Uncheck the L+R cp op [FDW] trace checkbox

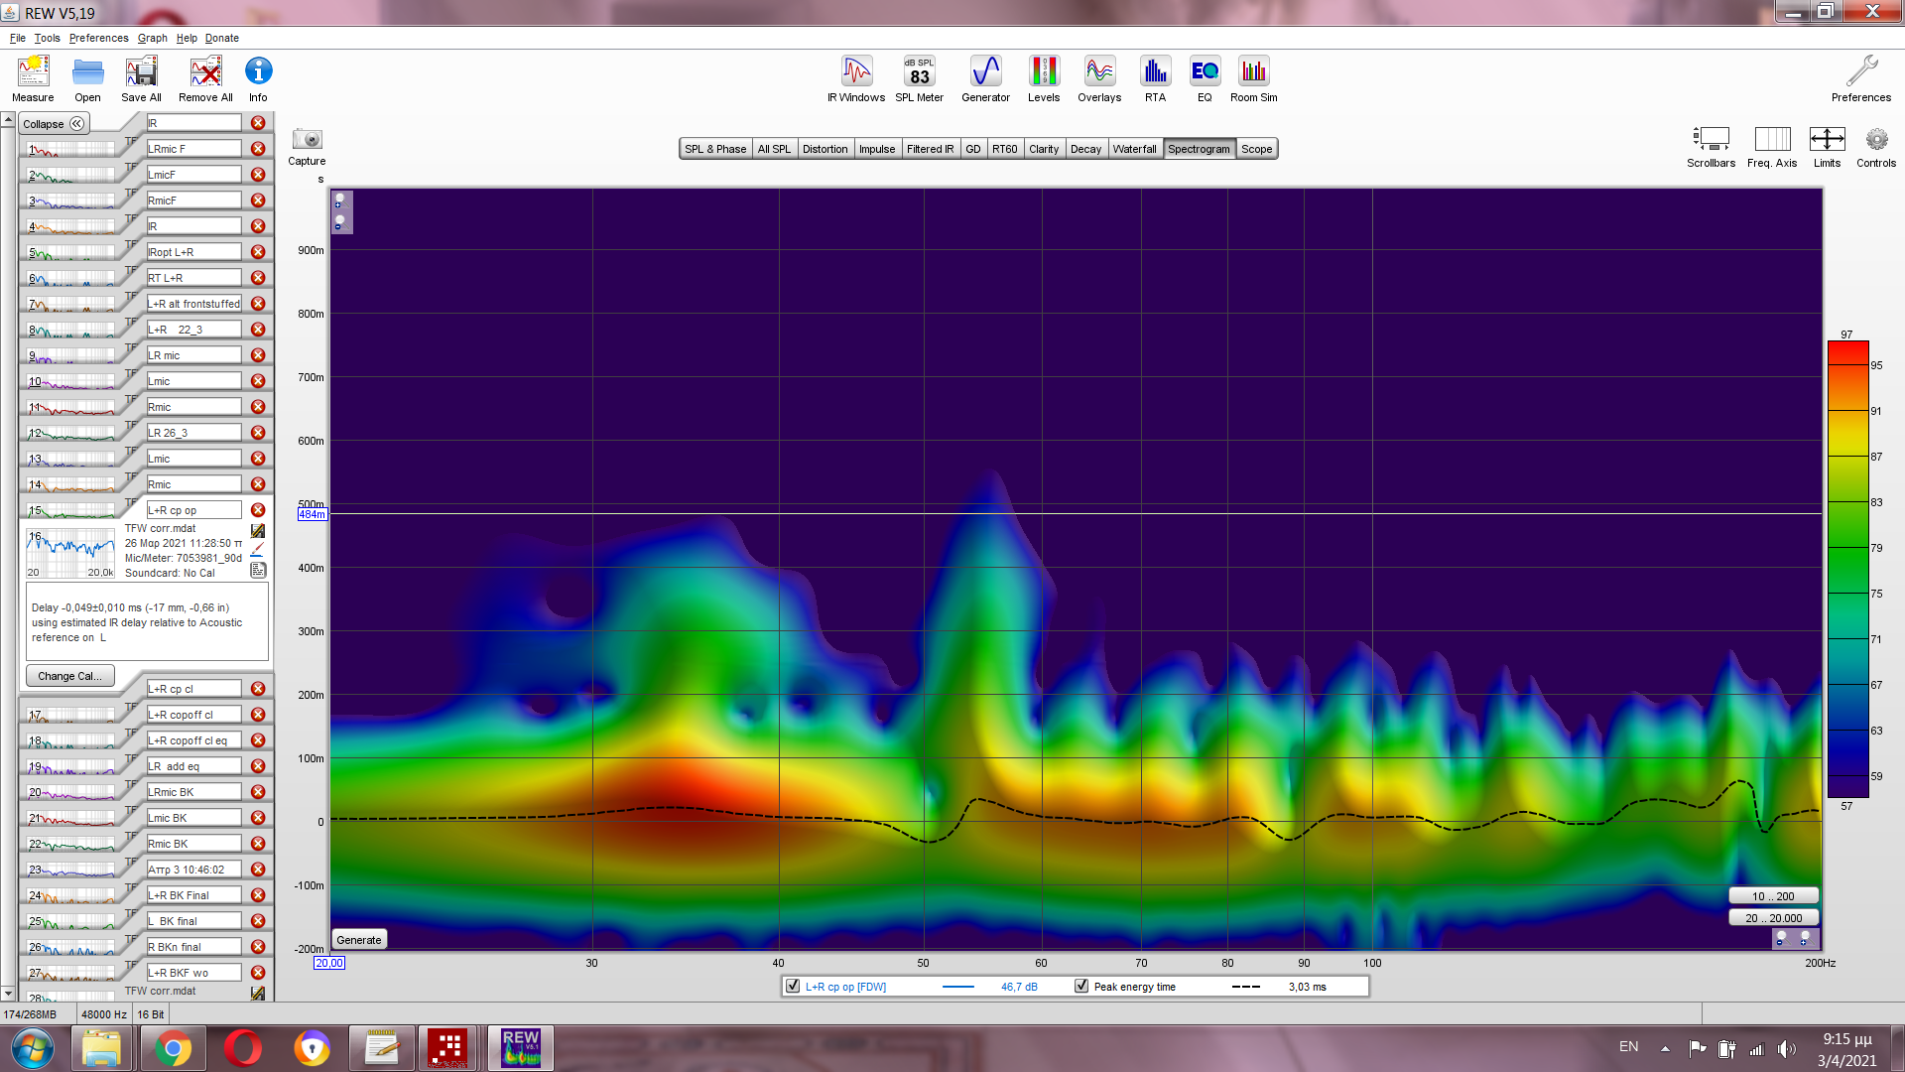pos(793,987)
